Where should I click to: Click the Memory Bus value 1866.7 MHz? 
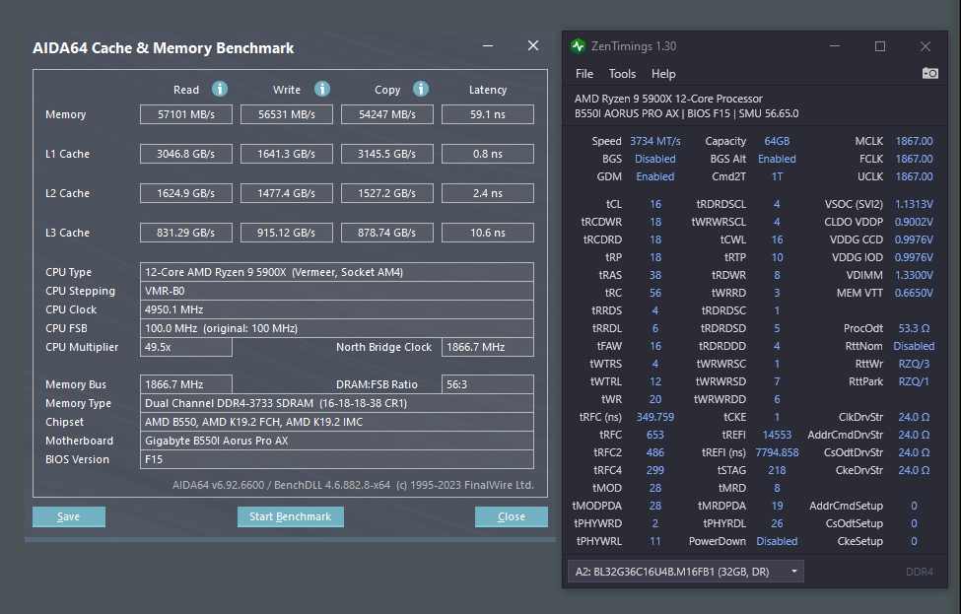[186, 384]
